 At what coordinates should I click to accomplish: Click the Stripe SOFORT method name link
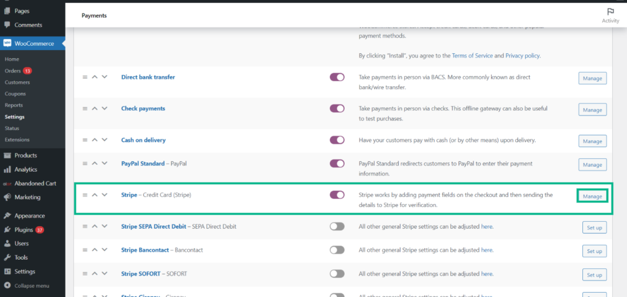[x=140, y=274]
